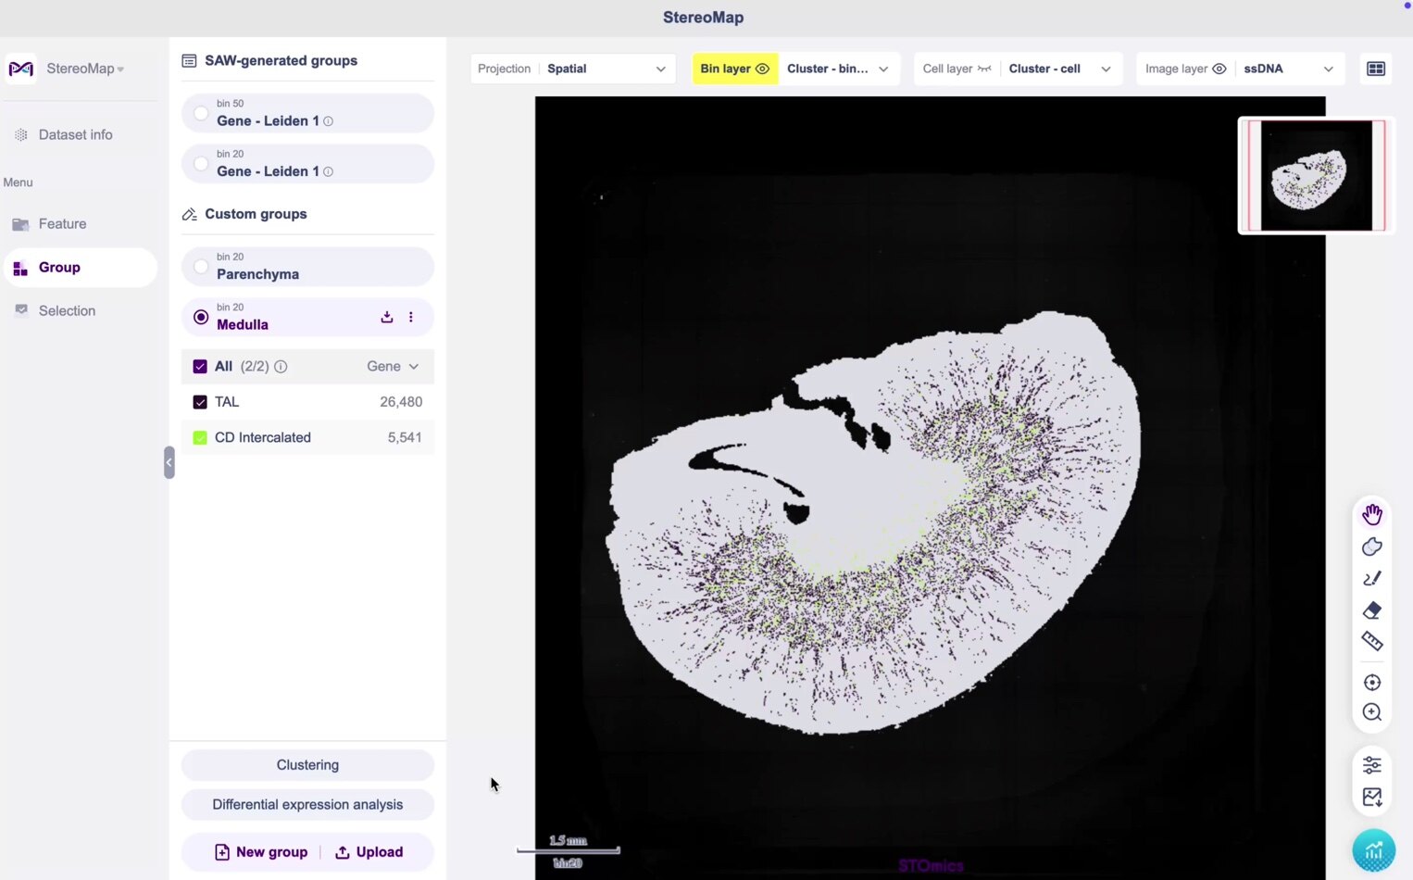Toggle Cell layer eye visibility
Screen dimensions: 1413x880
984,69
